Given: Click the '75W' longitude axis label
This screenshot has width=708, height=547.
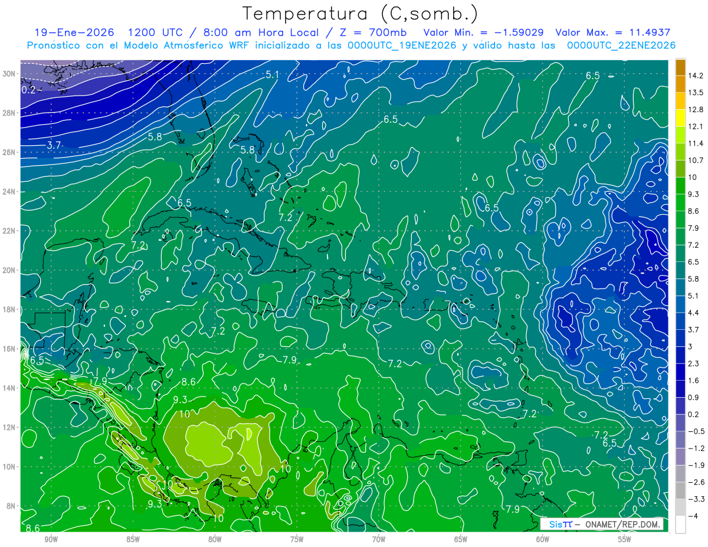Looking at the screenshot, I should 297,539.
